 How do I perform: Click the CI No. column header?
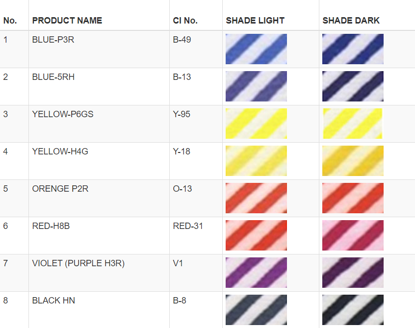coord(185,21)
